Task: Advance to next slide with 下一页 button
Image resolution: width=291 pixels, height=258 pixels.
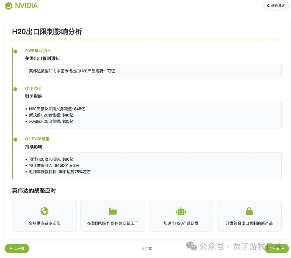Action: tap(277, 248)
